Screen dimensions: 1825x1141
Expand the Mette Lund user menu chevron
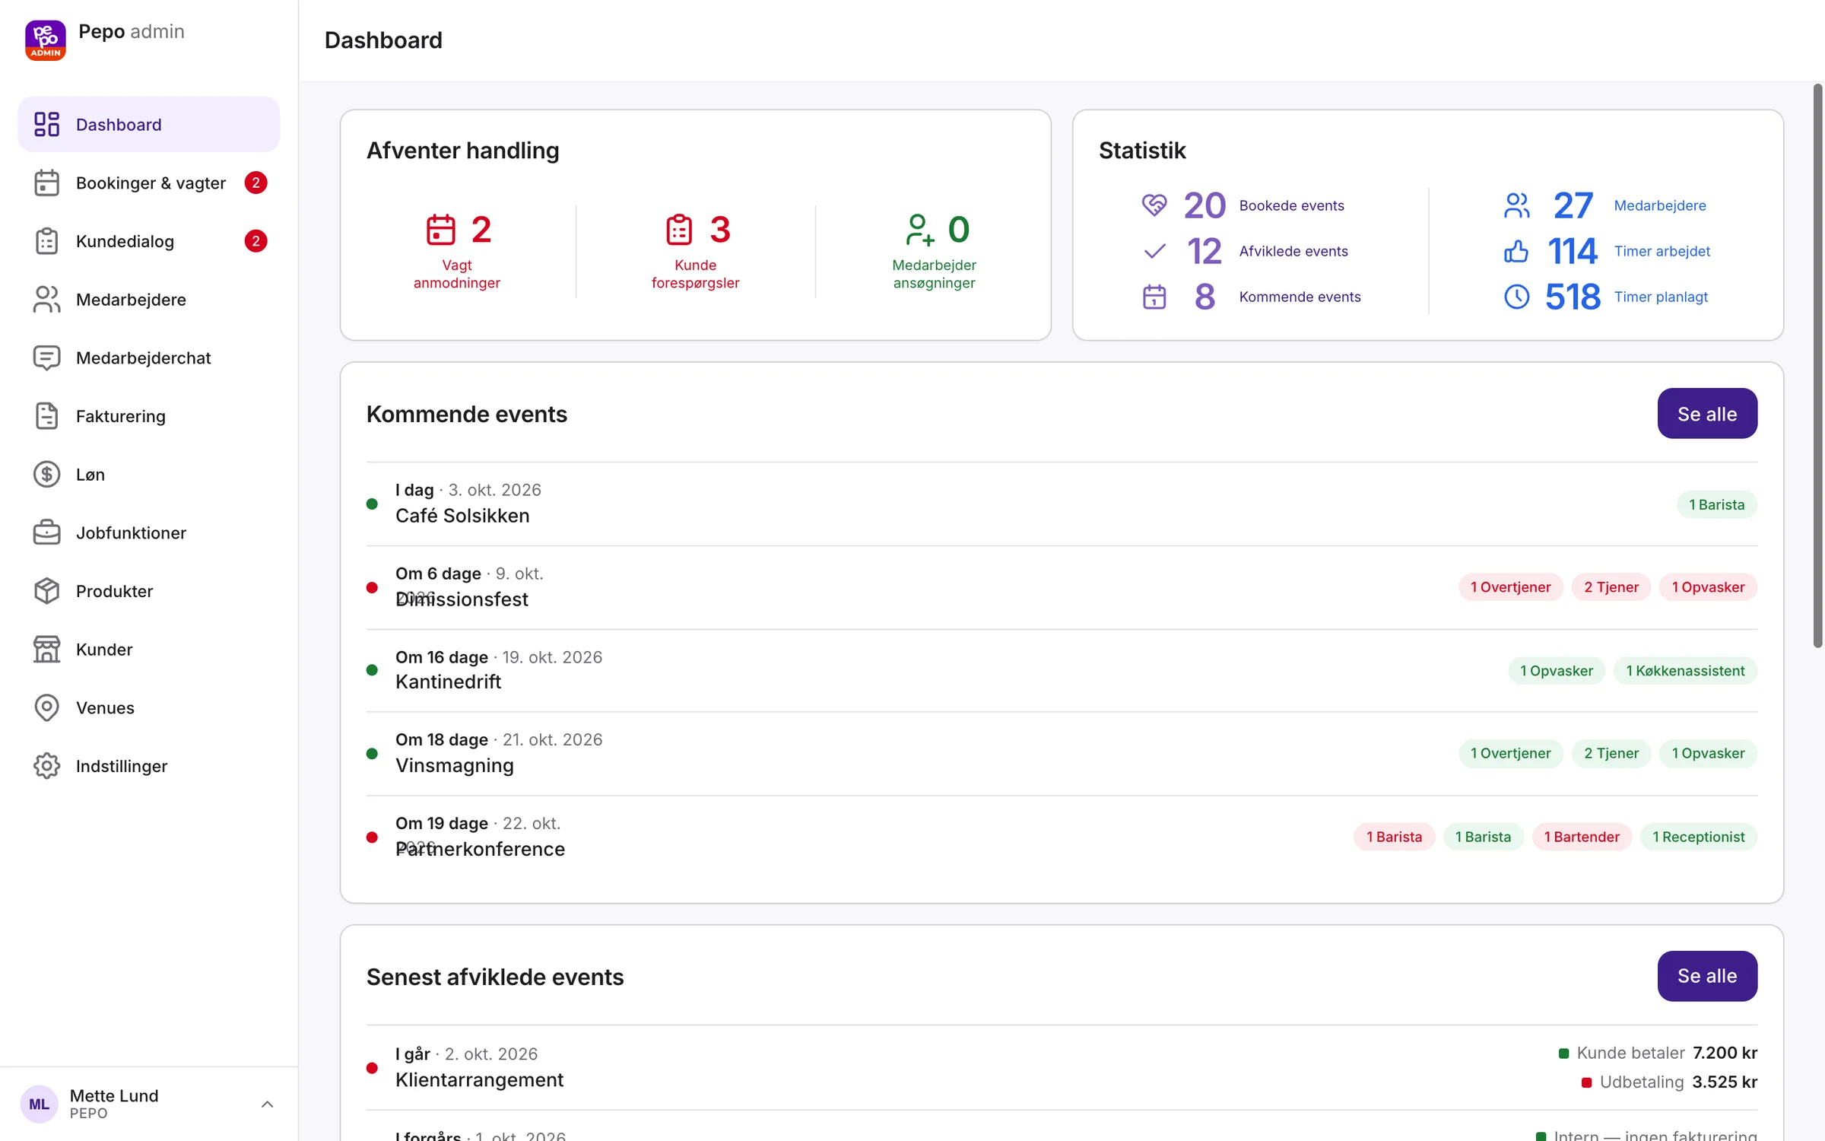[x=267, y=1104]
